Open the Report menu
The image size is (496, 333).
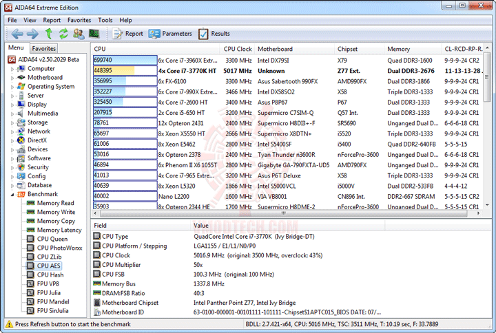tap(52, 20)
